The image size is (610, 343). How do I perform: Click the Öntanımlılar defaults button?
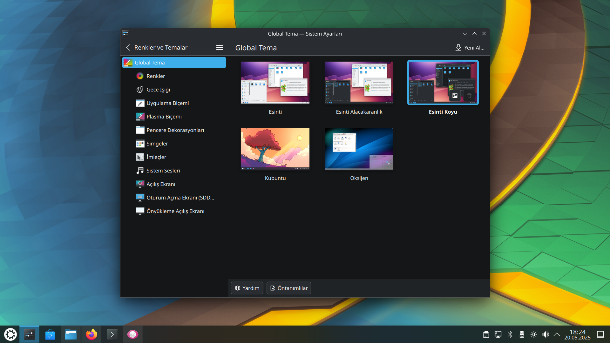point(288,288)
